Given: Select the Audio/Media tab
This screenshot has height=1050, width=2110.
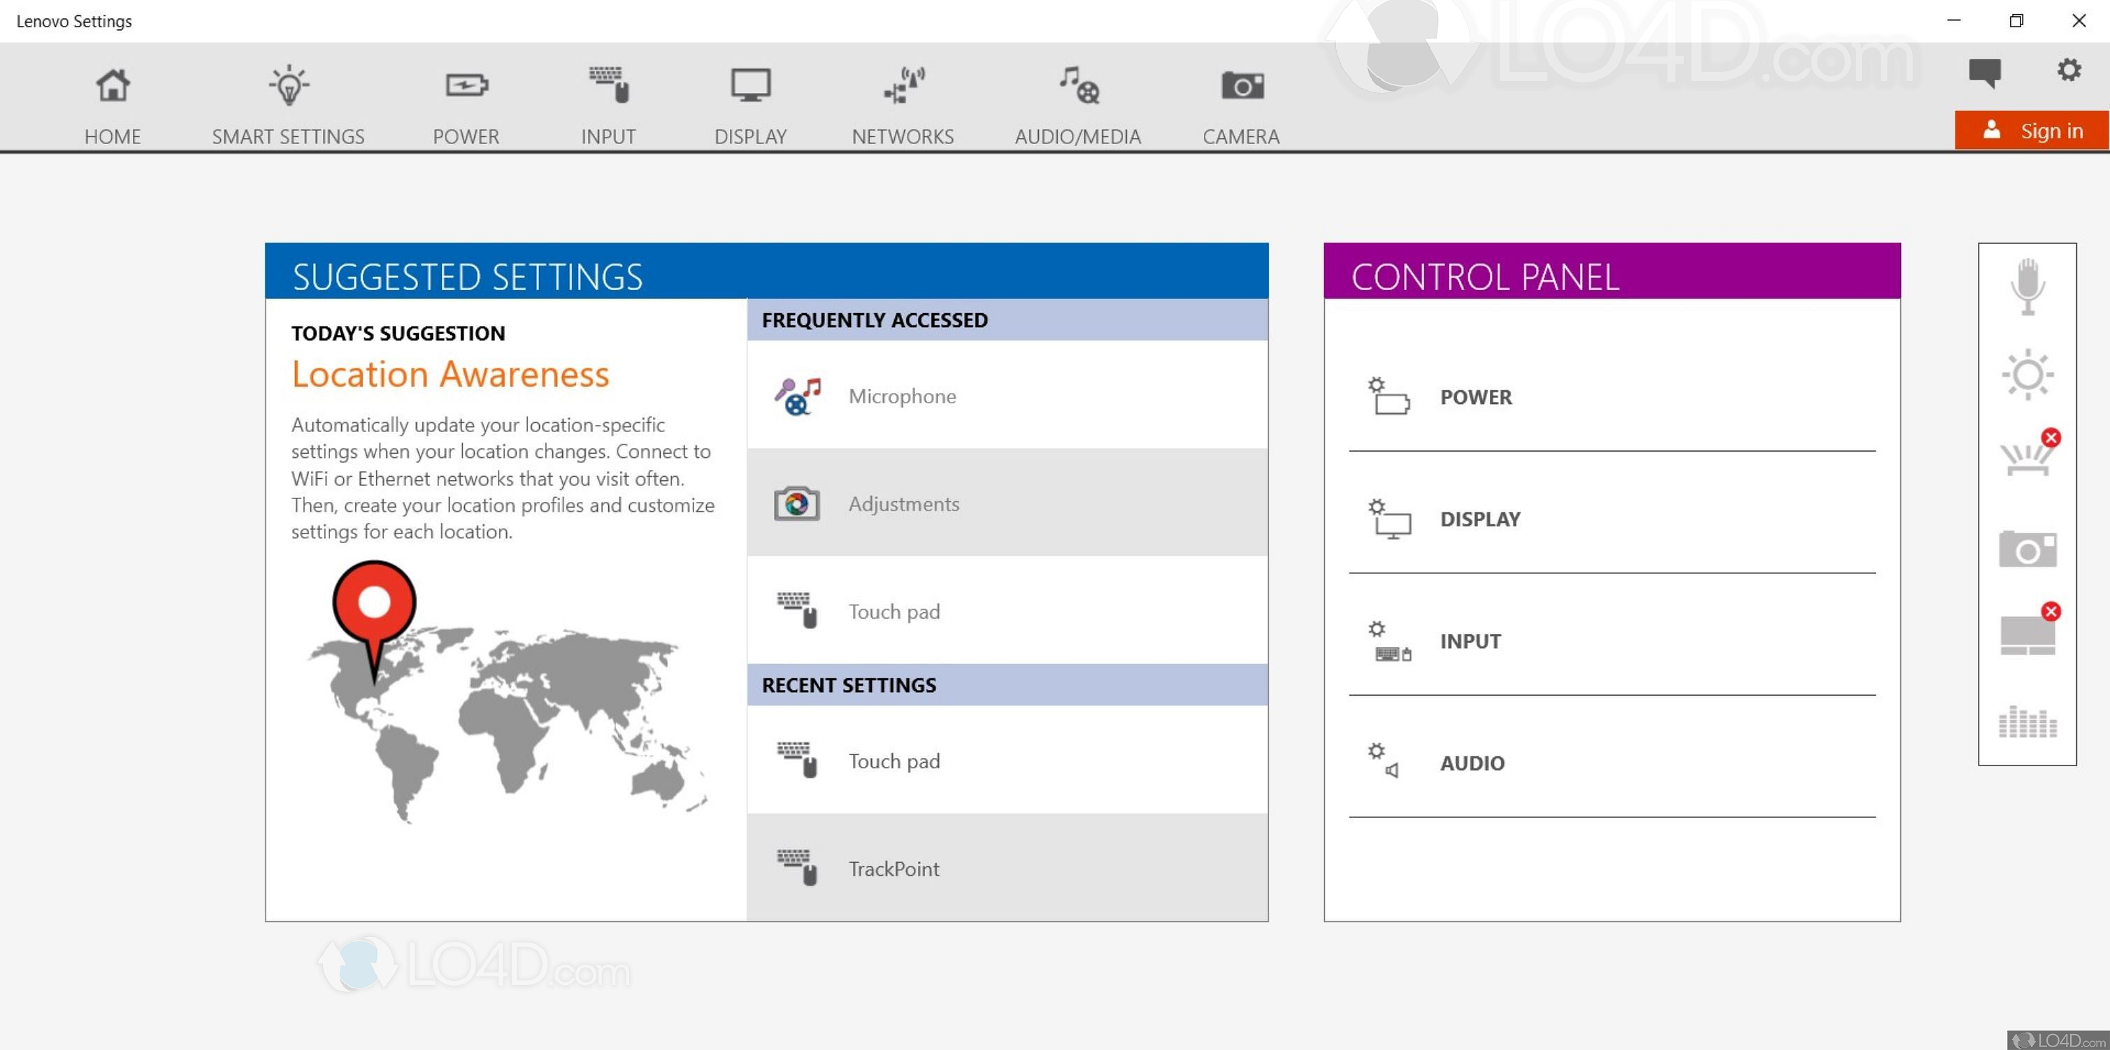Looking at the screenshot, I should click(1077, 105).
